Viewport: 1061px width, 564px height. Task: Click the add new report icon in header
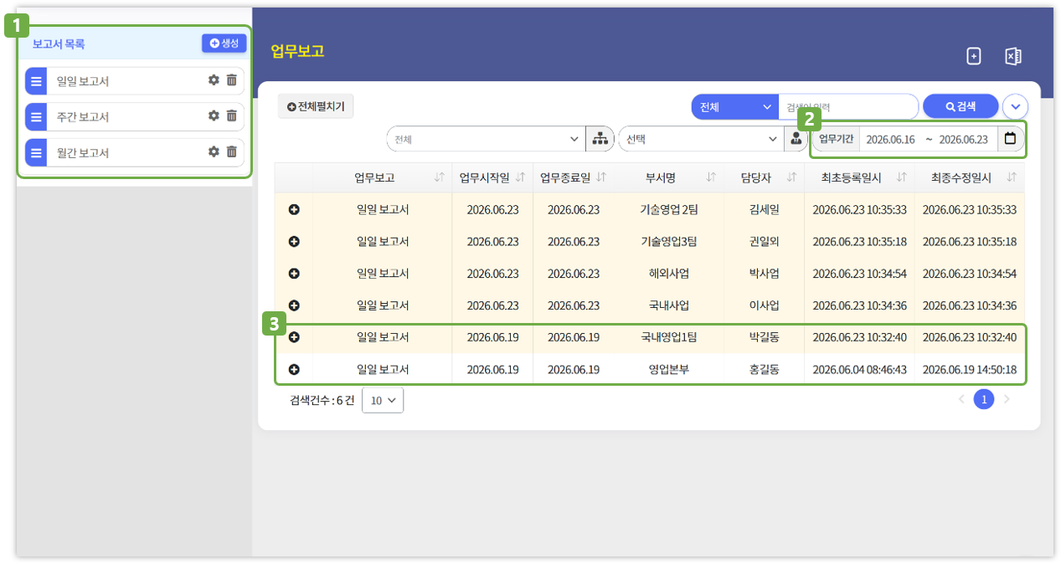[x=973, y=56]
